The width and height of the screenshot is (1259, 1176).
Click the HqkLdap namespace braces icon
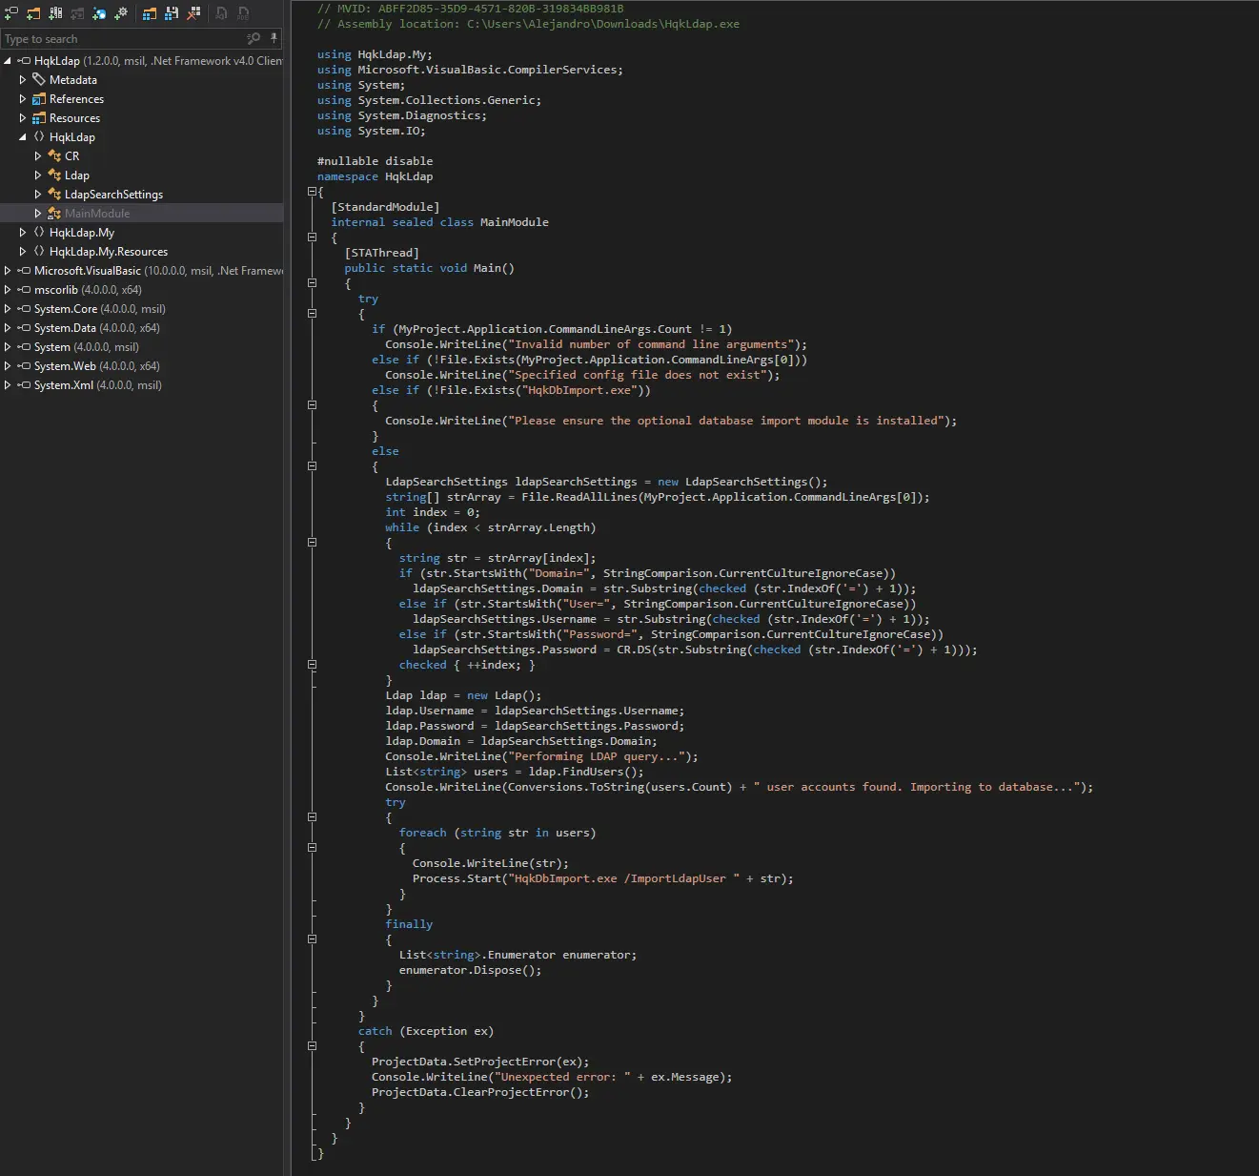coord(39,136)
